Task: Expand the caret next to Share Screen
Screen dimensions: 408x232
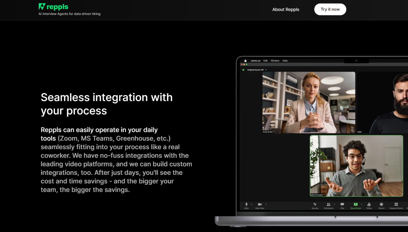Action: (361, 204)
